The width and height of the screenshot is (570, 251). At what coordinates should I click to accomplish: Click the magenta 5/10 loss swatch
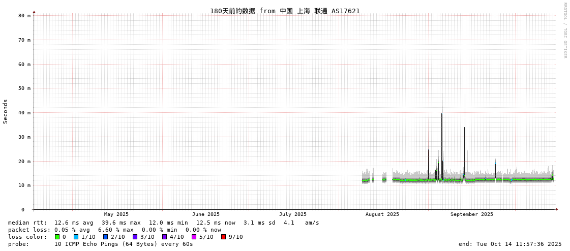194,237
